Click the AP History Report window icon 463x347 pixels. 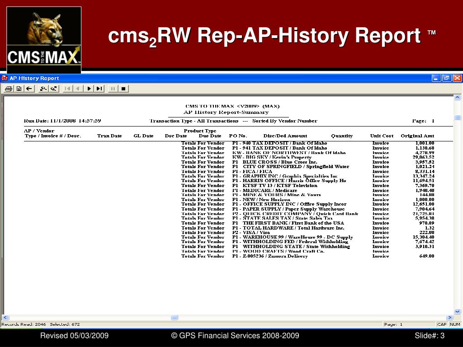pyautogui.click(x=5, y=78)
